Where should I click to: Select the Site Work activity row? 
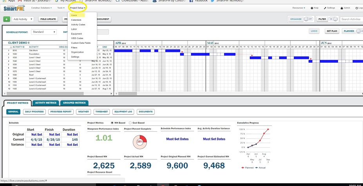(58, 50)
